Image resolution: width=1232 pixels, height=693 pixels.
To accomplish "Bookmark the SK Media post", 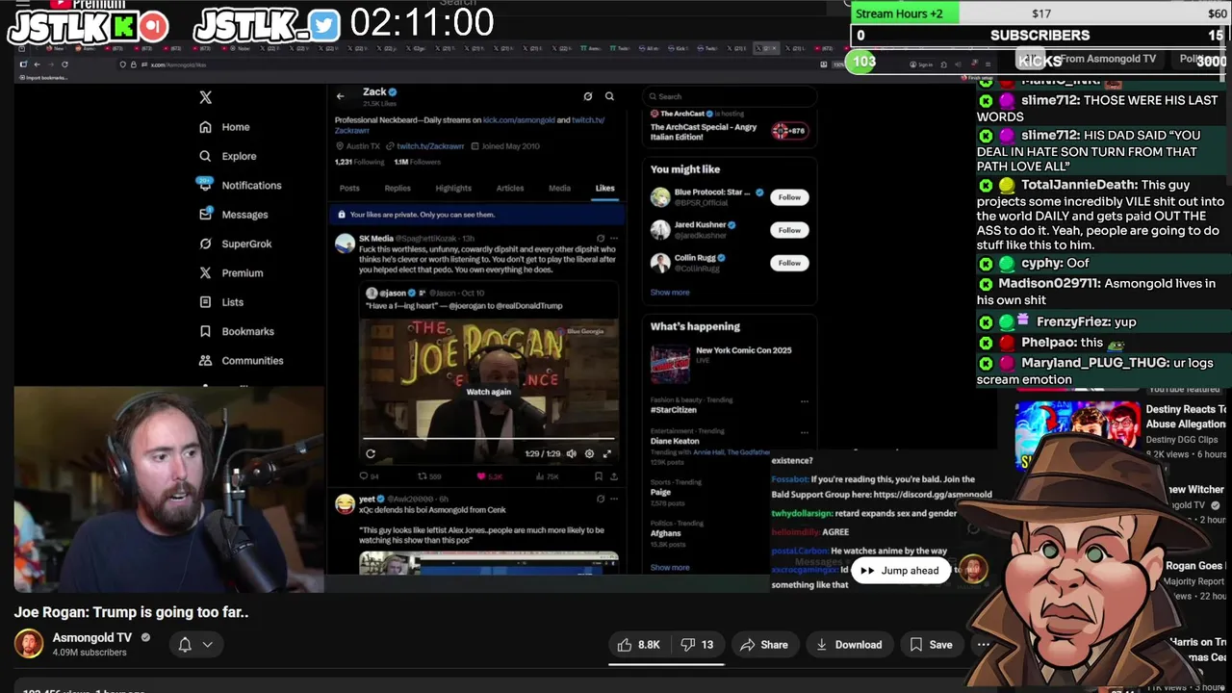I will [599, 476].
